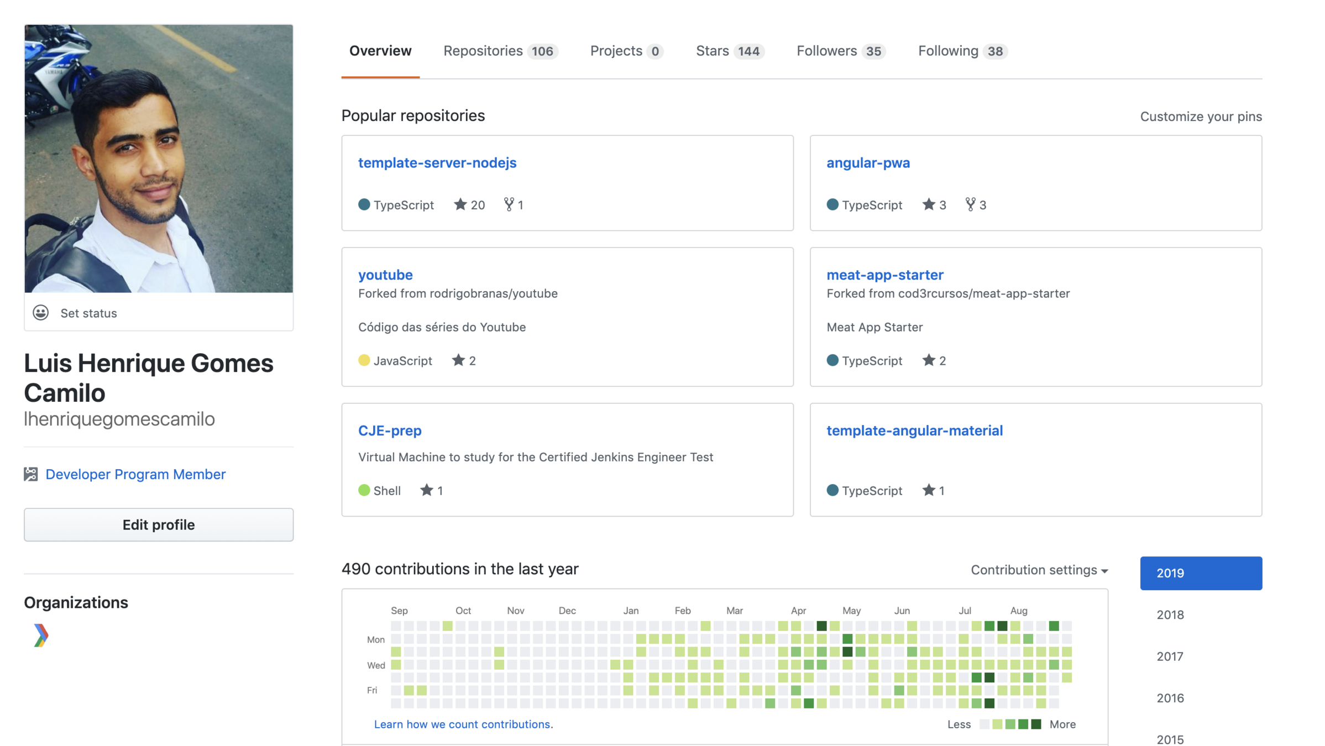Open Learn how we count contributions
Screen dimensions: 1325x746
pyautogui.click(x=463, y=724)
